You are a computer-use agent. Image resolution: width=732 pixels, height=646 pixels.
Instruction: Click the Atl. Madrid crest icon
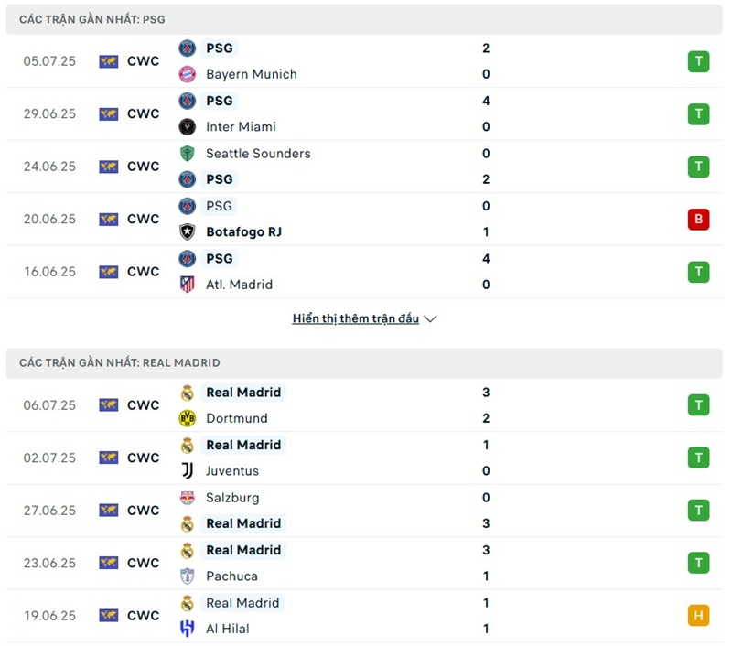click(188, 285)
